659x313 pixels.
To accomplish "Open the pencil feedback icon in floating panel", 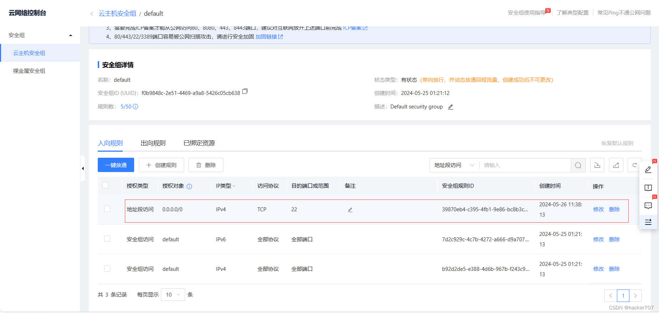I will [648, 170].
